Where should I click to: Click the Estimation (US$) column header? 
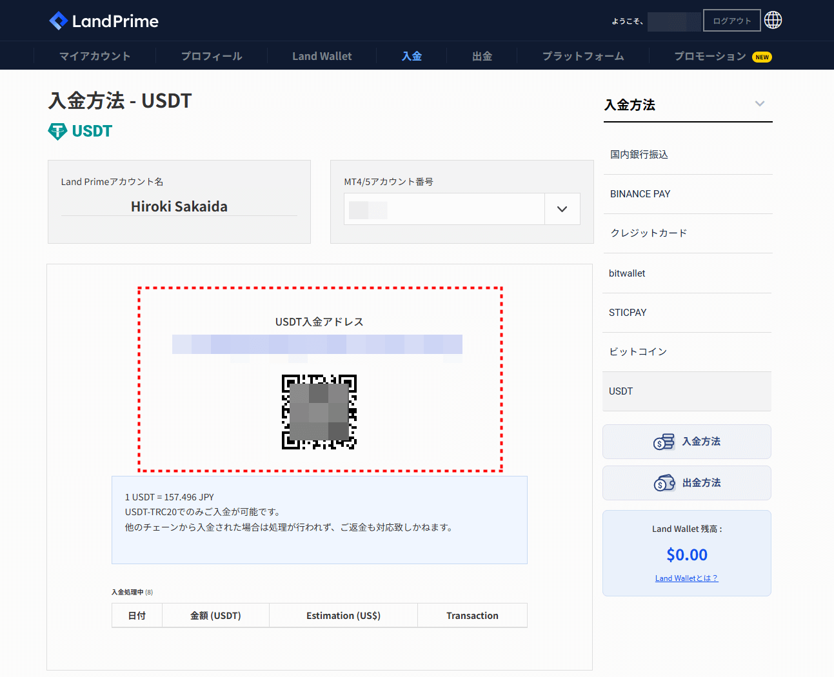[343, 616]
